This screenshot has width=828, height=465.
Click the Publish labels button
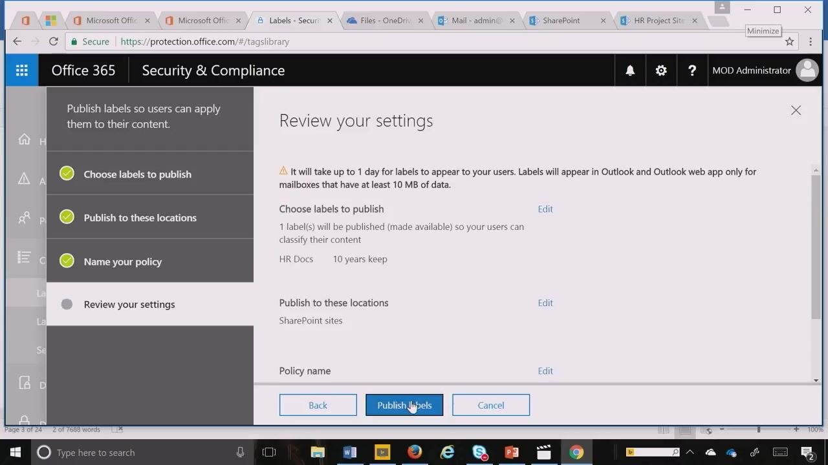[x=404, y=405]
